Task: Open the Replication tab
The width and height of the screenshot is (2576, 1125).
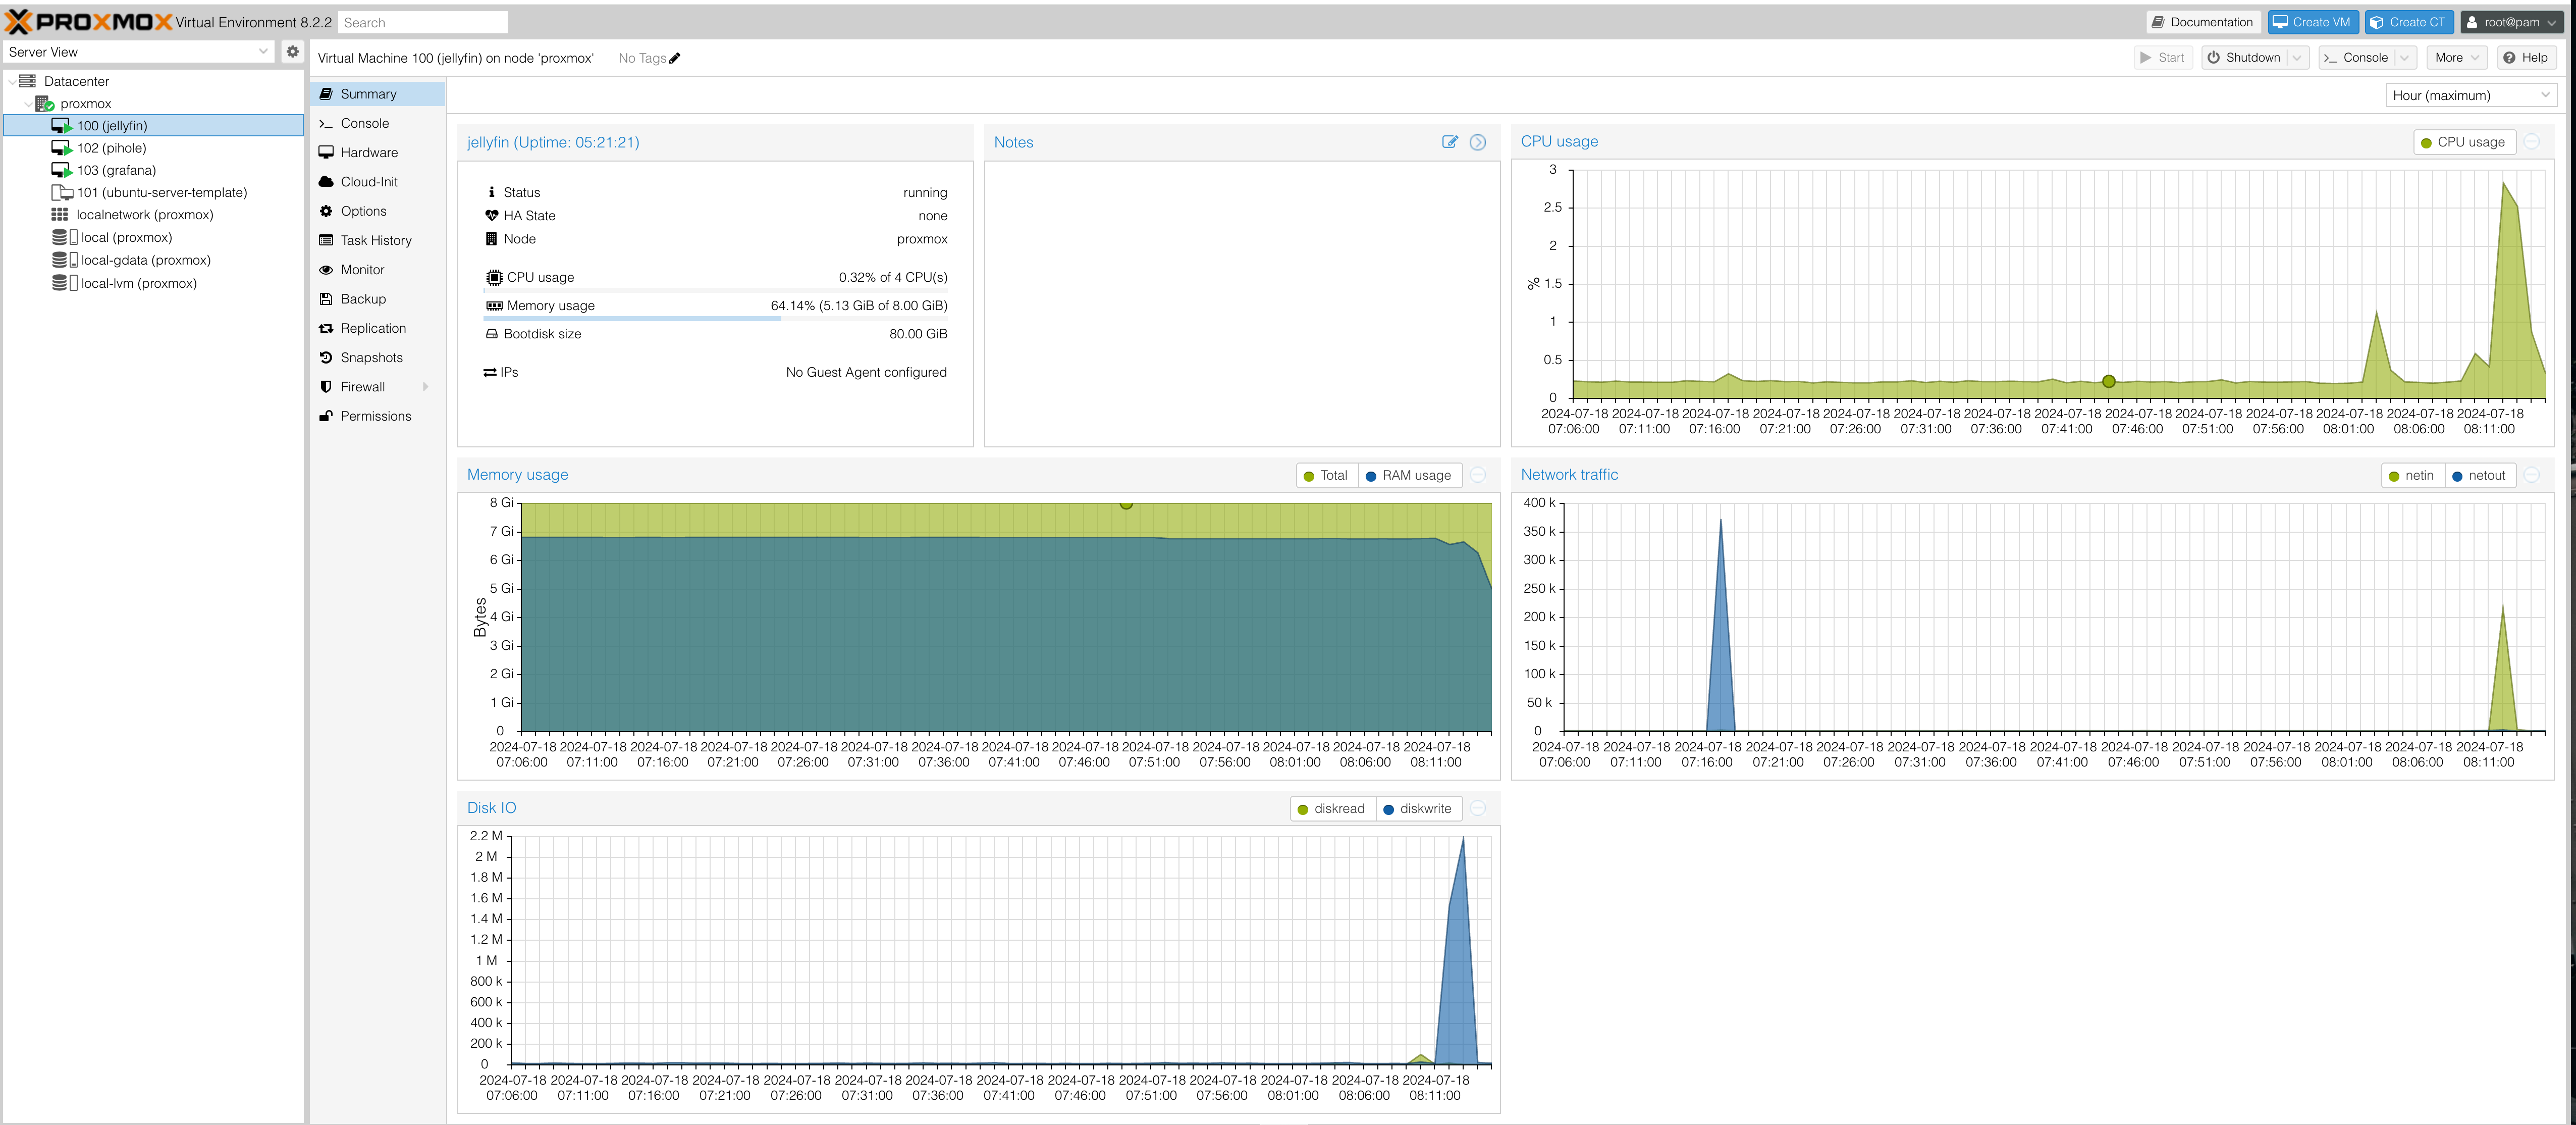Action: pos(378,328)
